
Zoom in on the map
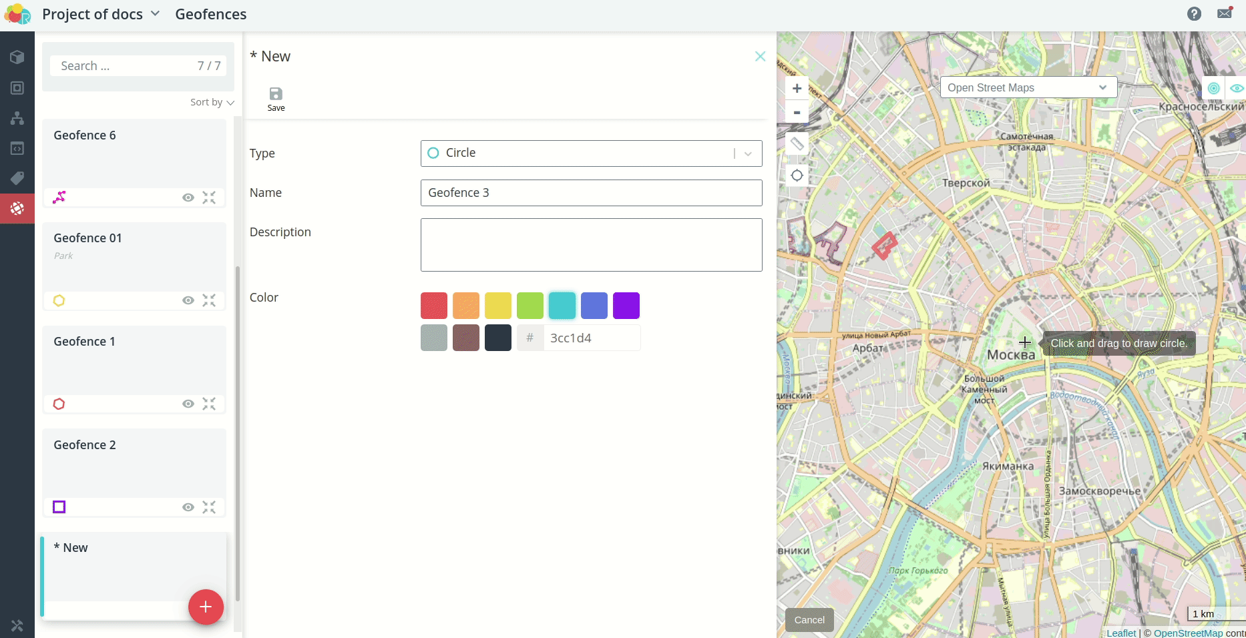coord(797,88)
